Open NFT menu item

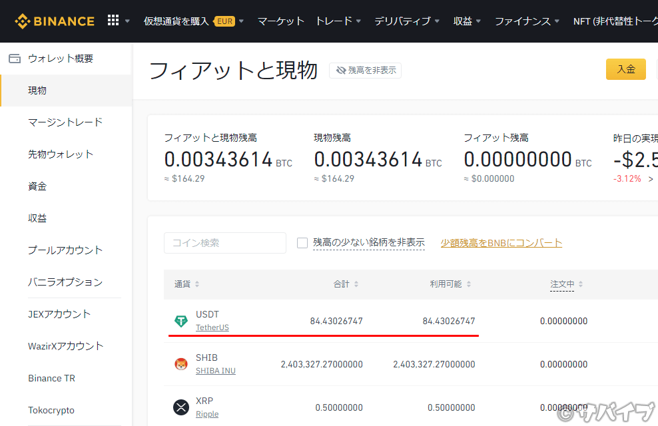click(615, 21)
